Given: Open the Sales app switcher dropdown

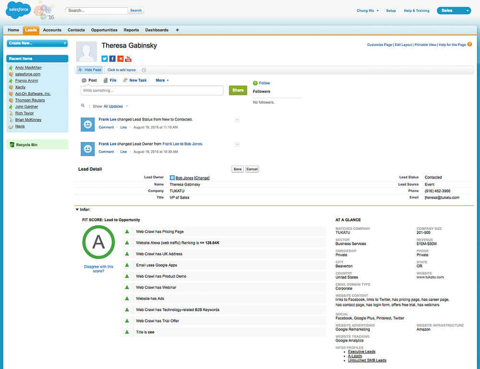Looking at the screenshot, I should (454, 11).
